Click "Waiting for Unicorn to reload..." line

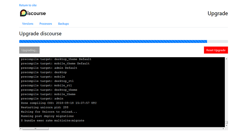point(49,112)
